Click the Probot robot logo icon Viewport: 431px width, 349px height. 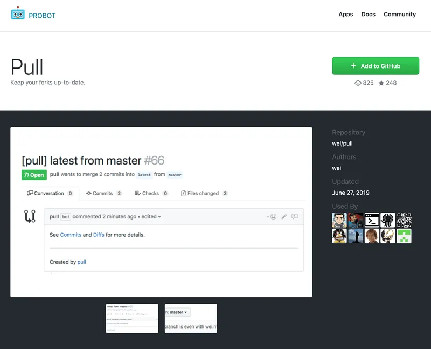(18, 13)
